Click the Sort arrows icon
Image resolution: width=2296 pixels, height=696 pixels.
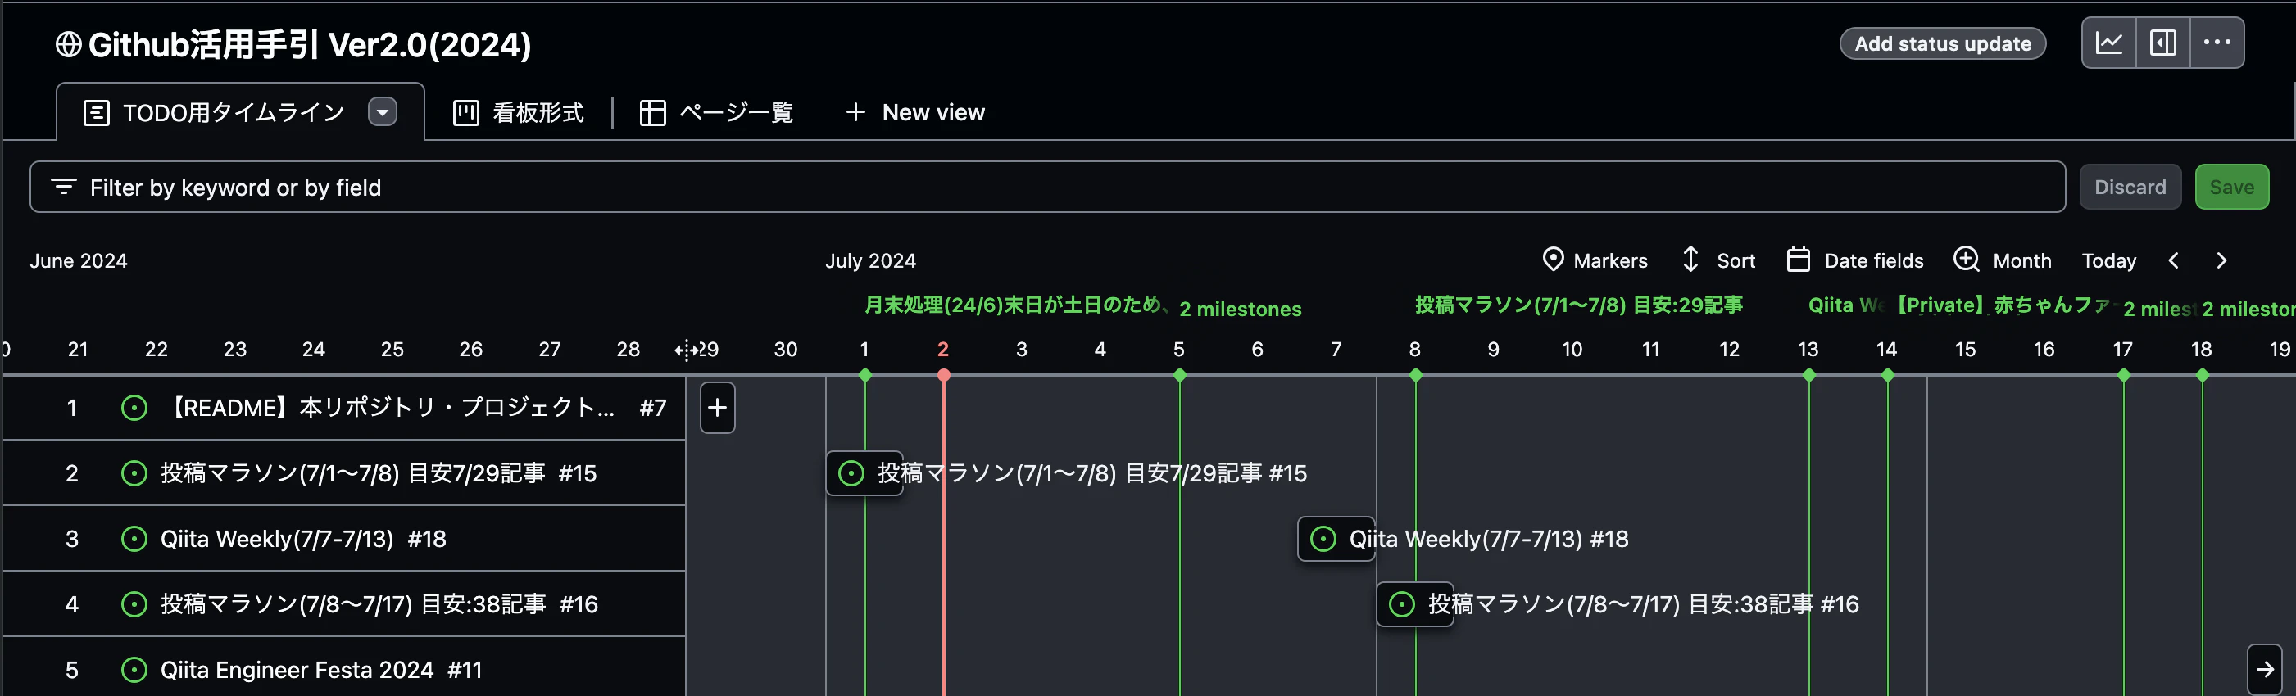(x=1690, y=260)
